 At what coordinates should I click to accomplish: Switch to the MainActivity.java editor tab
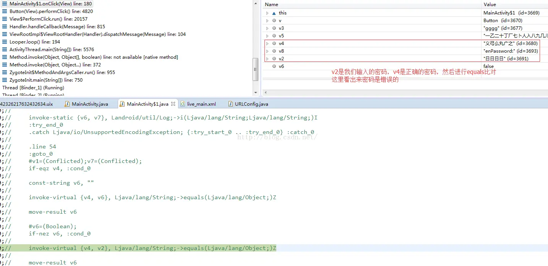(90, 104)
